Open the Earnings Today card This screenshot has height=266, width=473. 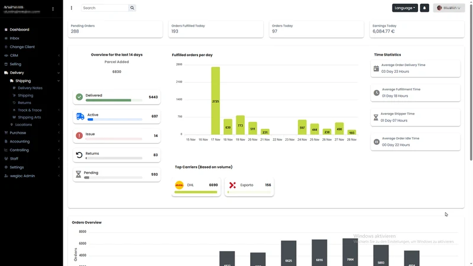(x=417, y=29)
